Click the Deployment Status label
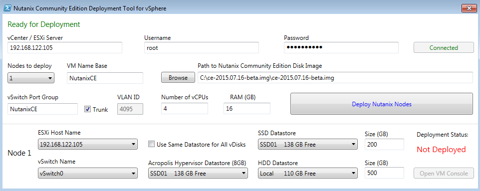The image size is (480, 191). coord(443,134)
